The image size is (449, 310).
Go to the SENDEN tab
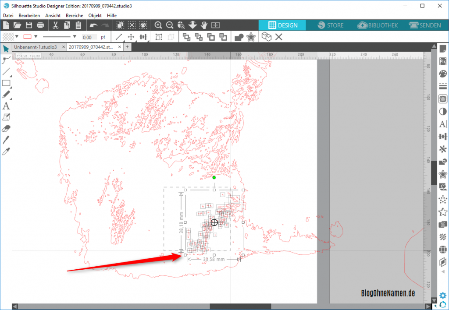pyautogui.click(x=424, y=25)
